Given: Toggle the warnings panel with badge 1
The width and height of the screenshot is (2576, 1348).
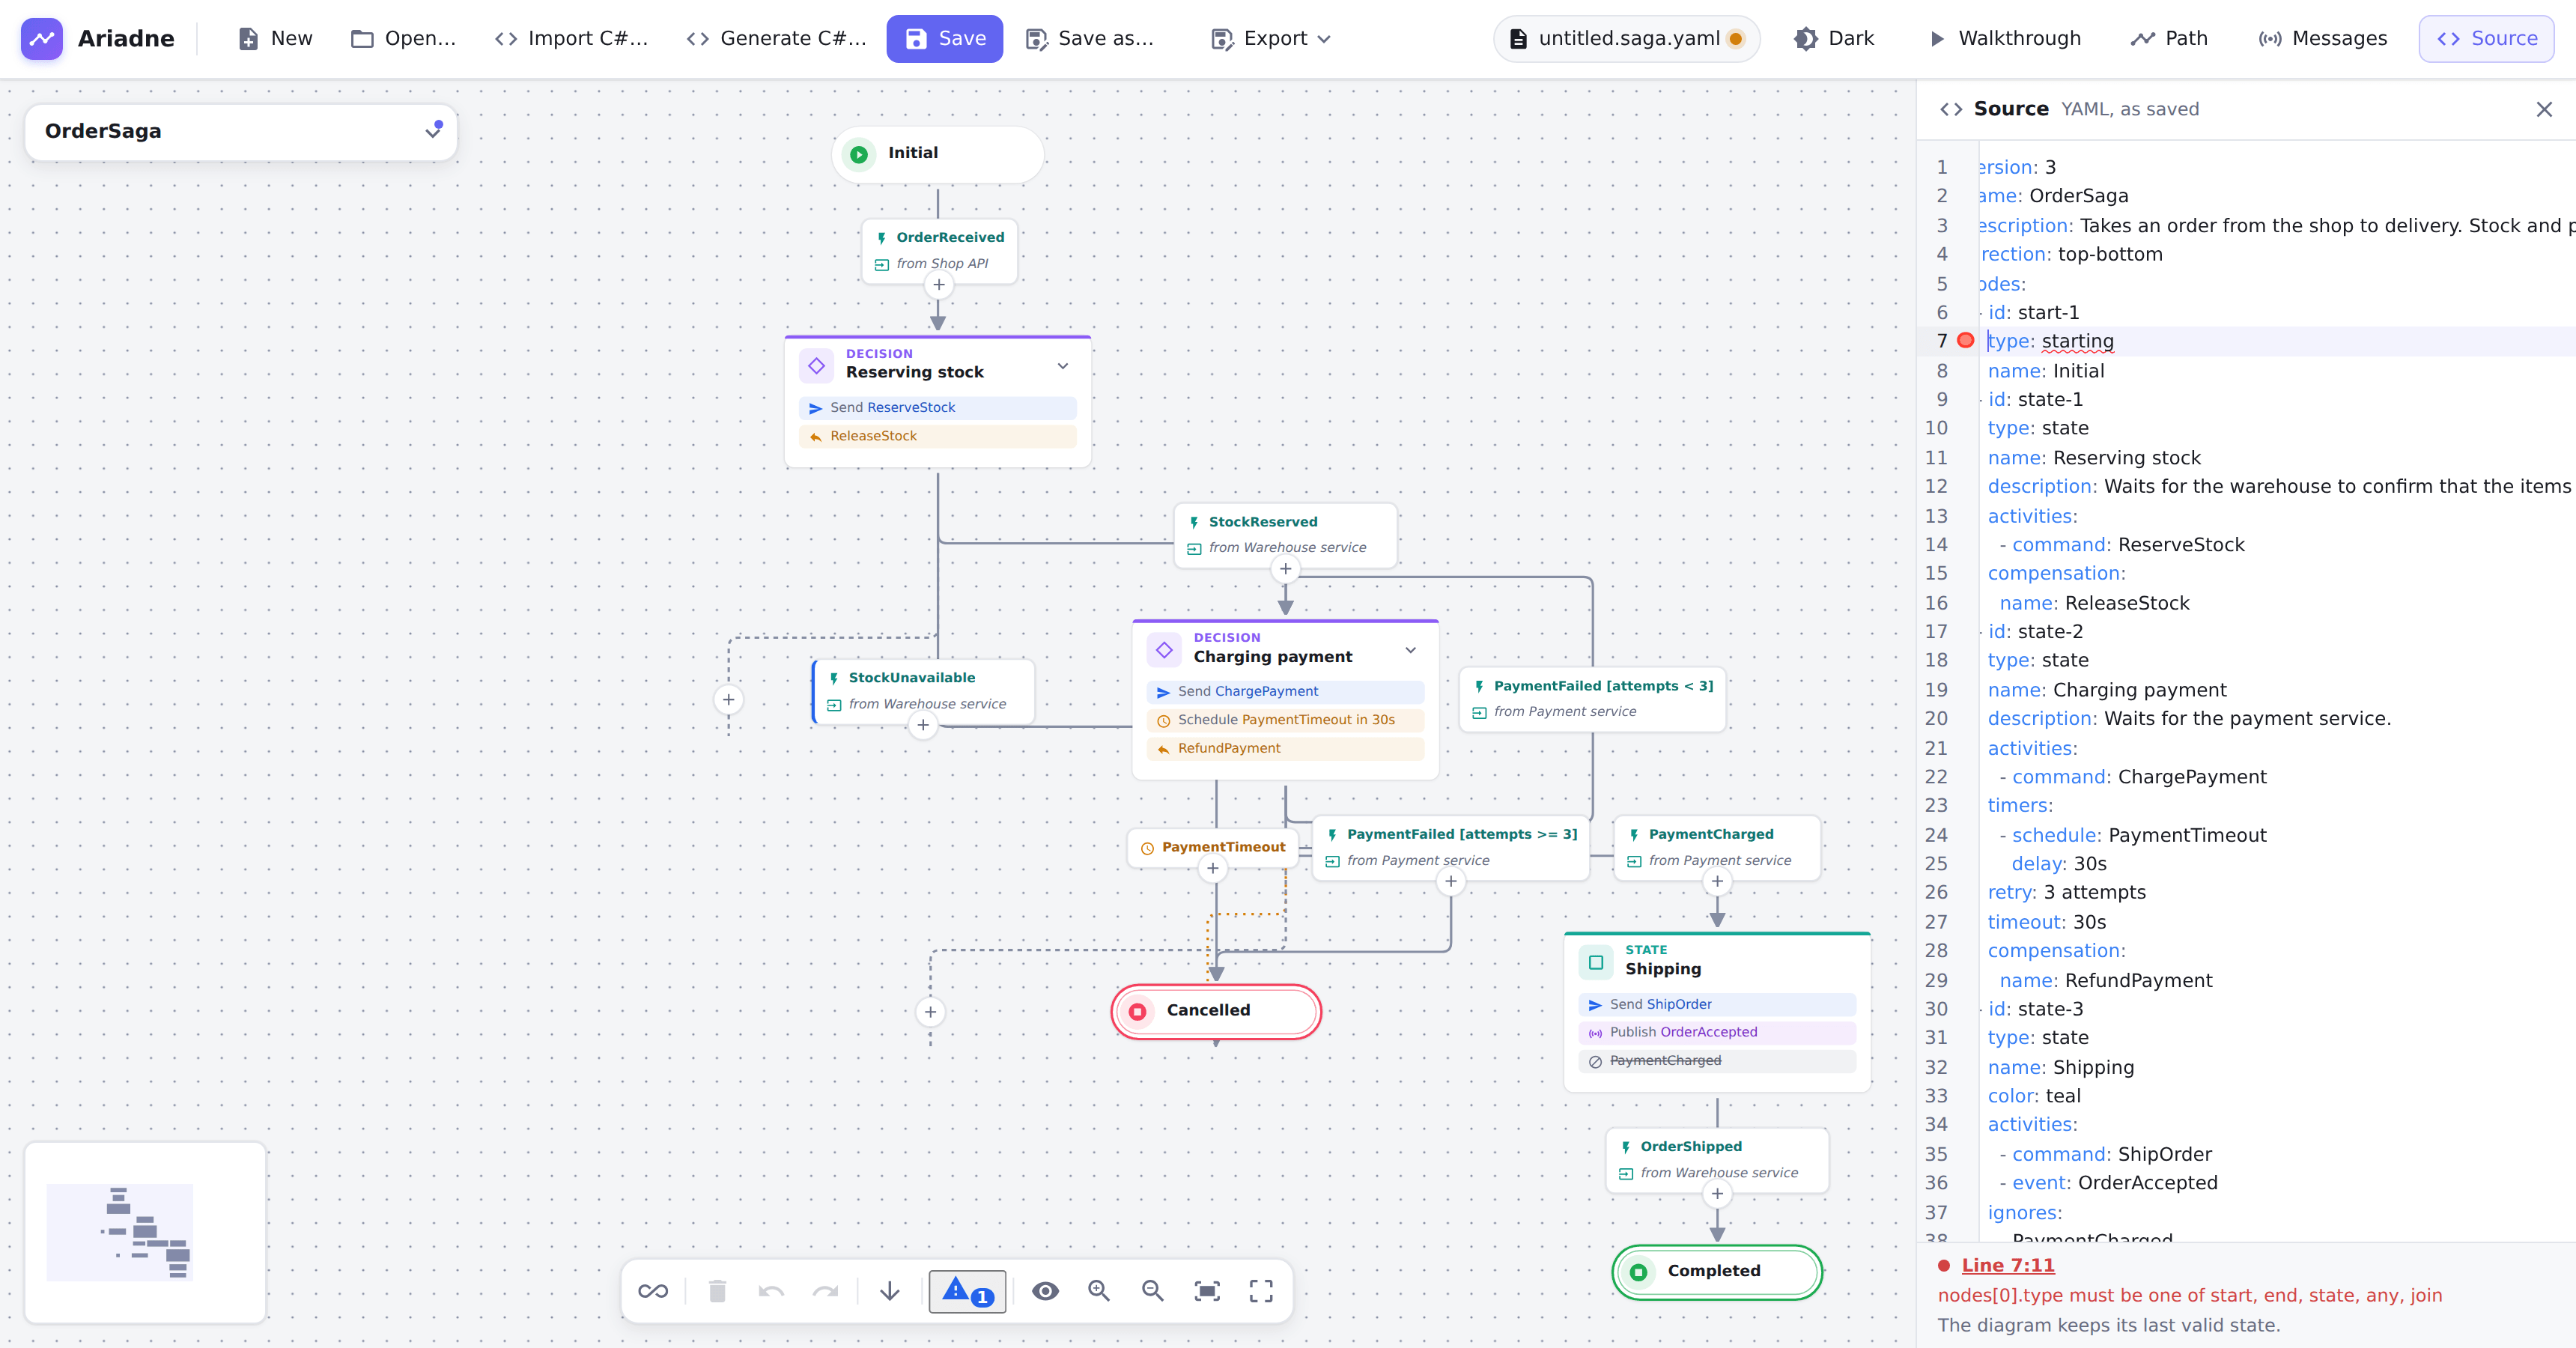Looking at the screenshot, I should coord(967,1291).
